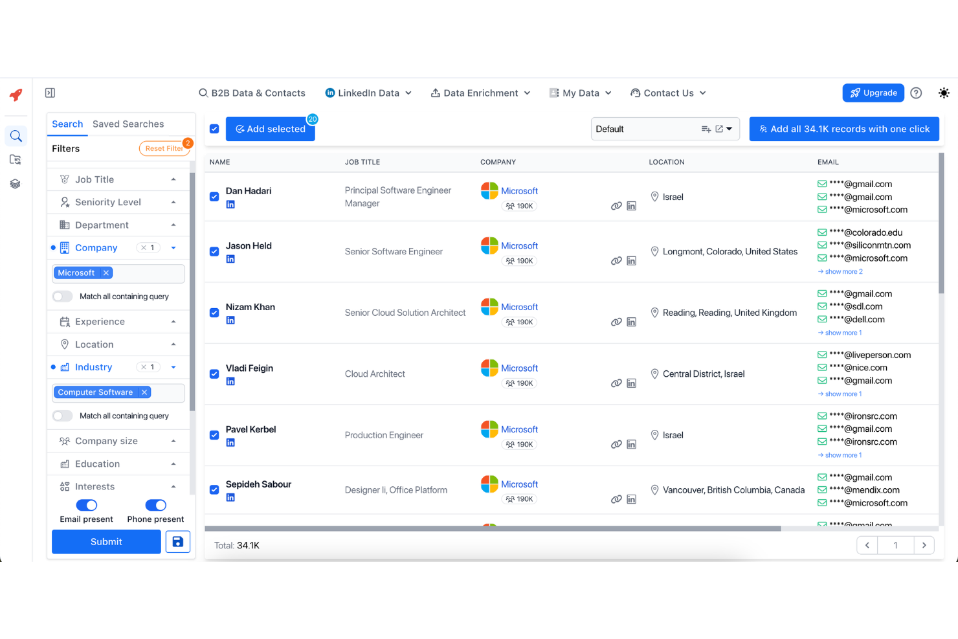
Task: Select the Search magnifier icon in sidebar
Action: (x=16, y=136)
